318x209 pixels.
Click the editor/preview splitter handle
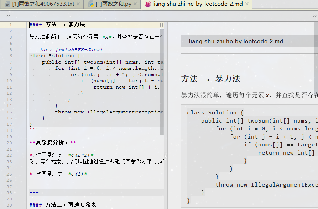click(166, 156)
